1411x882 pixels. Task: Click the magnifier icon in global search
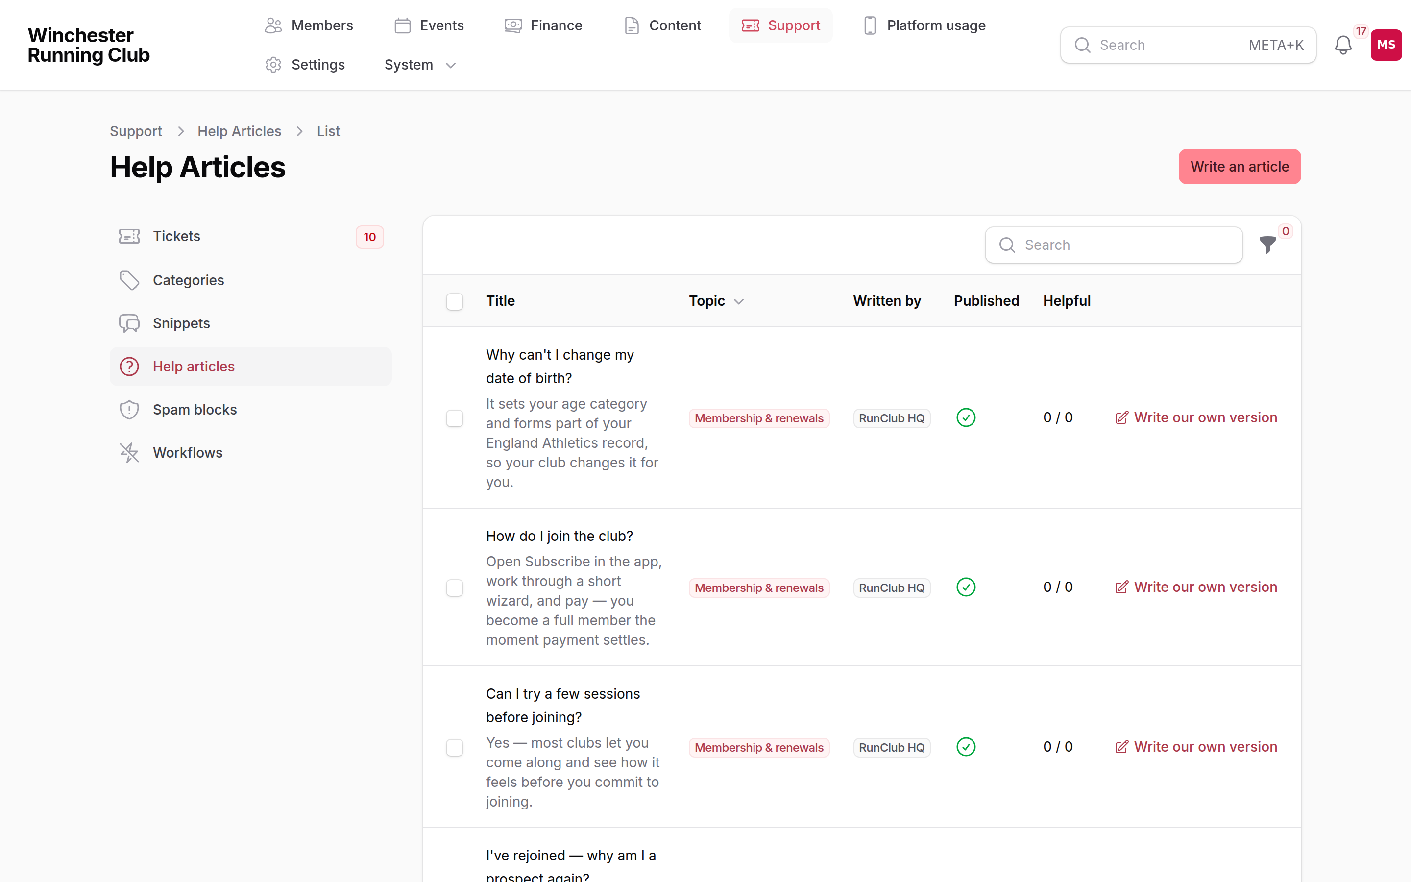pyautogui.click(x=1082, y=45)
